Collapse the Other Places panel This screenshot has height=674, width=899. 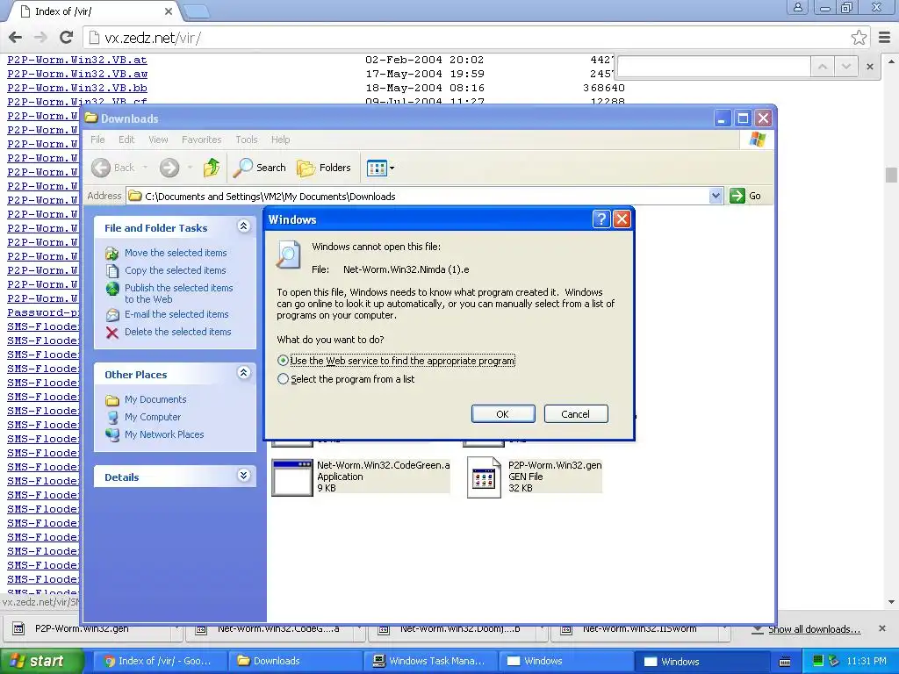tap(244, 373)
